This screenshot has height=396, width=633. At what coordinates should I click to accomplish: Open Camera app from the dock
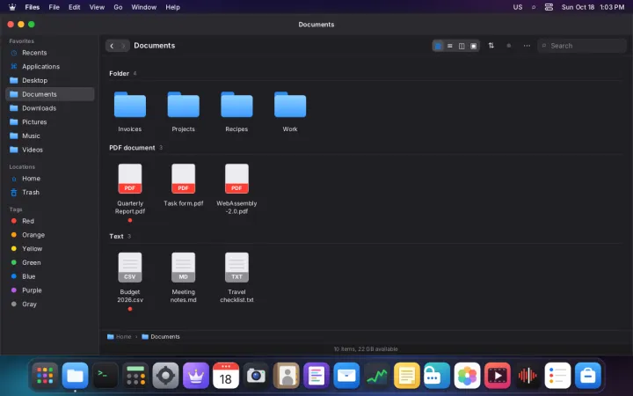pos(256,376)
